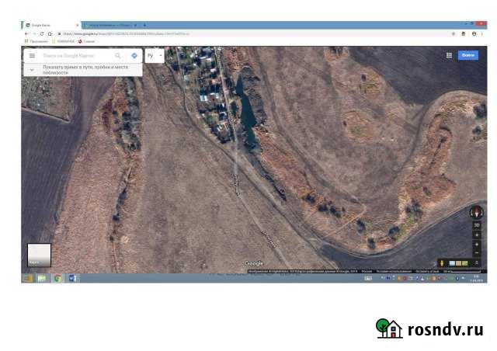Open the Google Maps hamburger menu
Viewport: 497px width, 351px height.
click(32, 56)
